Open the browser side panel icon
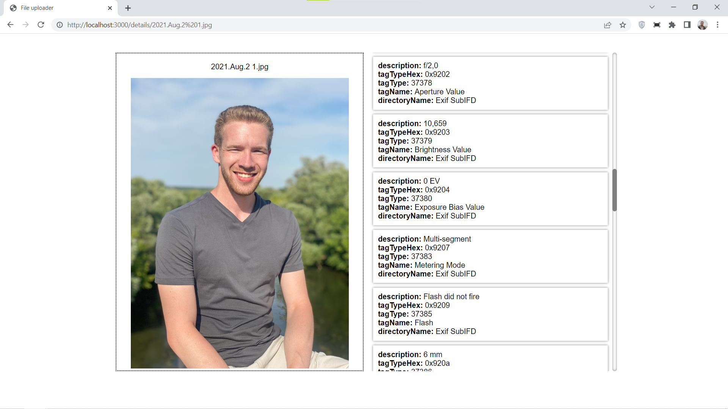728x409 pixels. [687, 25]
